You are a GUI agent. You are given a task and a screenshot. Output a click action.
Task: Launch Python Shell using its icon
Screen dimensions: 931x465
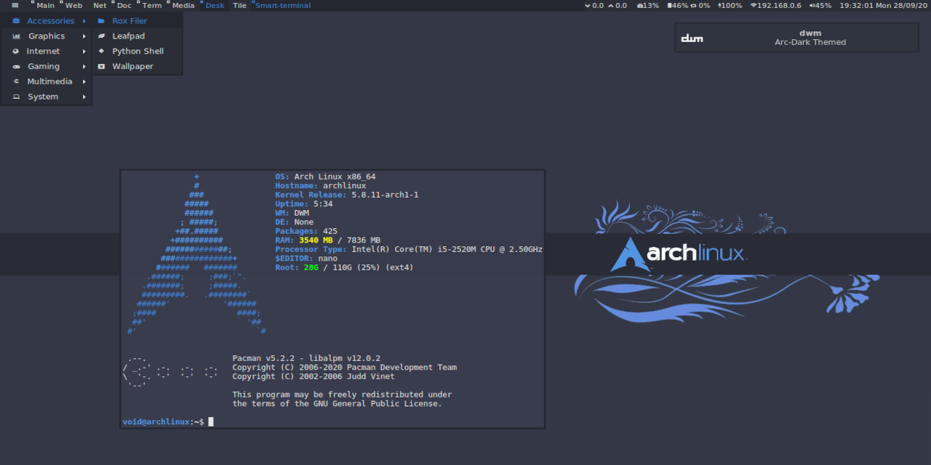tap(101, 51)
